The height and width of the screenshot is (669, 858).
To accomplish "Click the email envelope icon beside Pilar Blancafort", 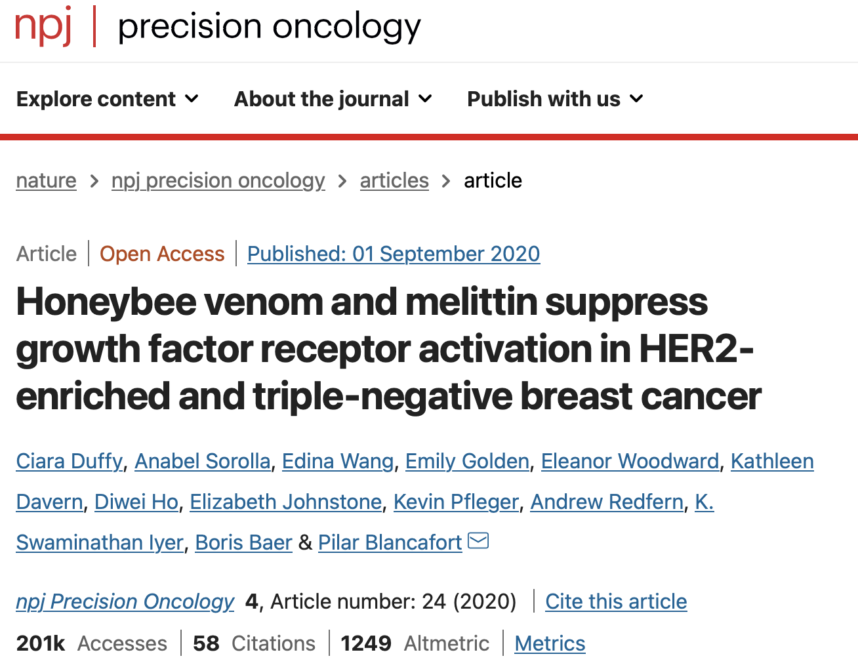I will [478, 540].
